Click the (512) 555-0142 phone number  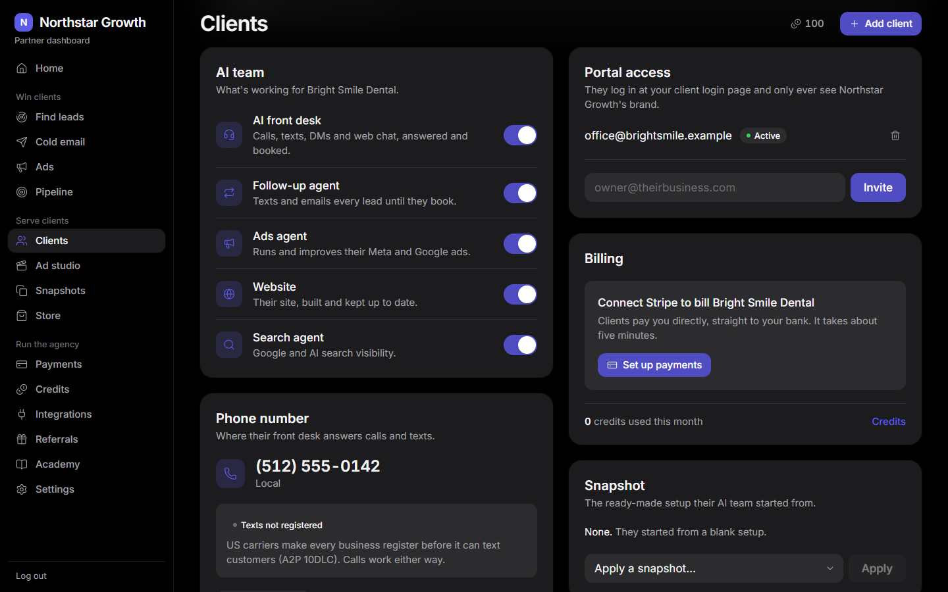tap(318, 466)
